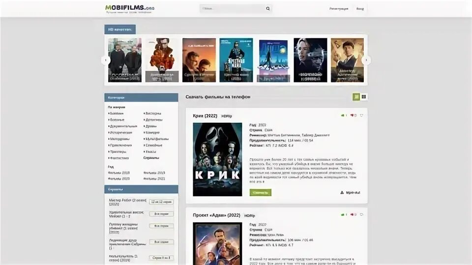Viewport: 472px width, 265px height.
Task: Add Крик (2022) to favorites via heart icon
Action: coord(361,115)
